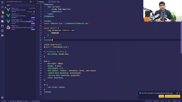Click Tab Size: 4 in status bar

(x=156, y=101)
